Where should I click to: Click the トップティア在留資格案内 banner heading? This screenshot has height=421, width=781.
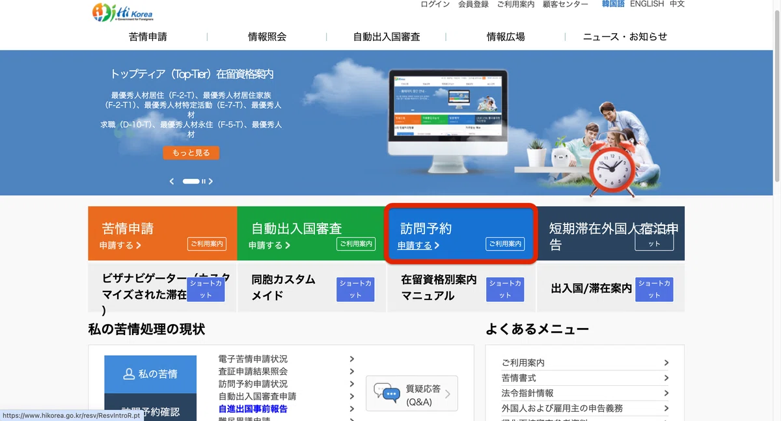[x=192, y=74]
